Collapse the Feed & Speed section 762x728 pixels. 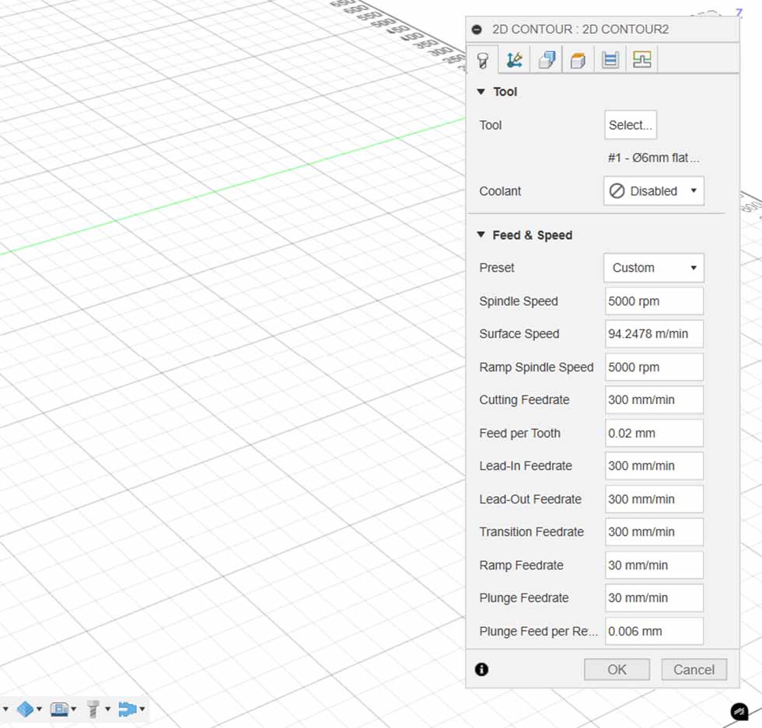(481, 235)
